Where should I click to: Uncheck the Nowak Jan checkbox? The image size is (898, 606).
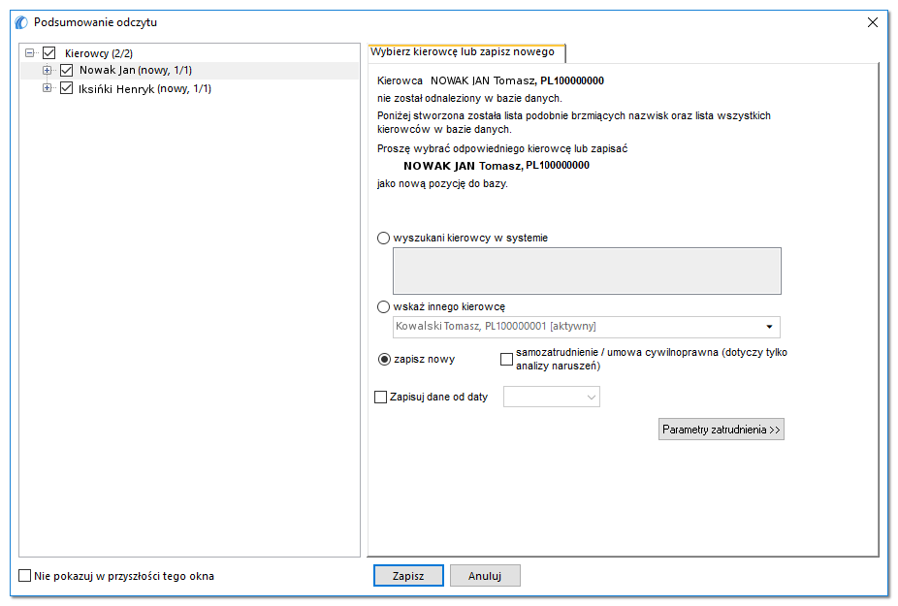coord(67,71)
